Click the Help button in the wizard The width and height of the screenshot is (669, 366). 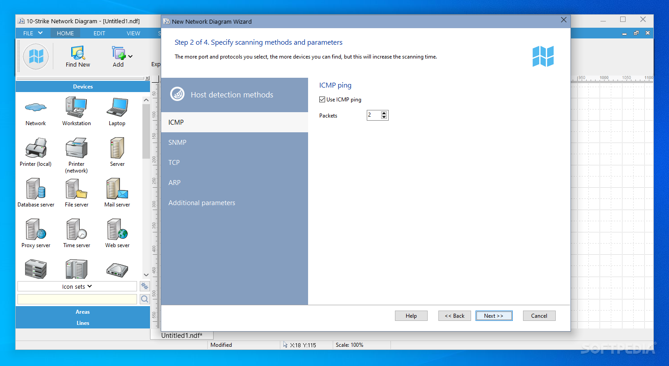[x=411, y=316]
